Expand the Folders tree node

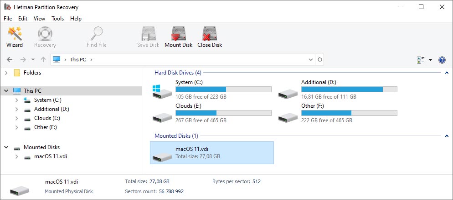[x=6, y=73]
